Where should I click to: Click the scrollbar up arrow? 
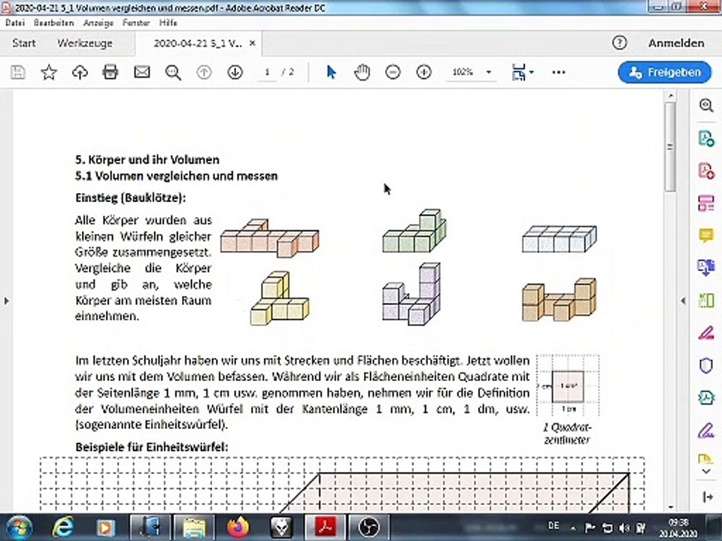pos(670,96)
